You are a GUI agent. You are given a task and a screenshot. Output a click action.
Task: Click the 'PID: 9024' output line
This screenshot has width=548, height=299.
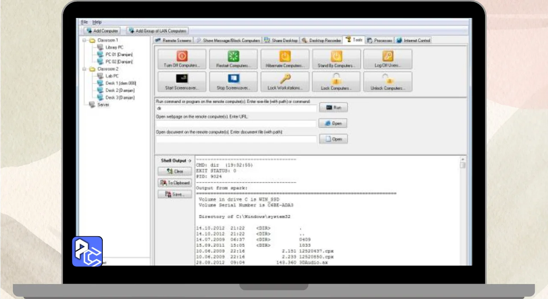210,176
